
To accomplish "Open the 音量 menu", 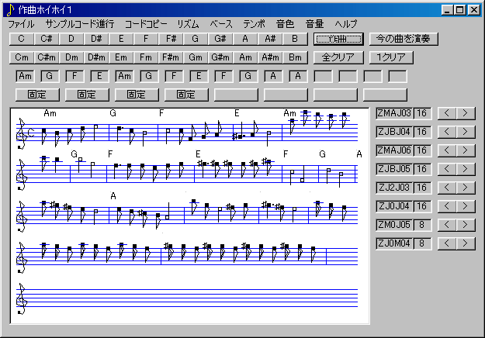I will click(314, 24).
